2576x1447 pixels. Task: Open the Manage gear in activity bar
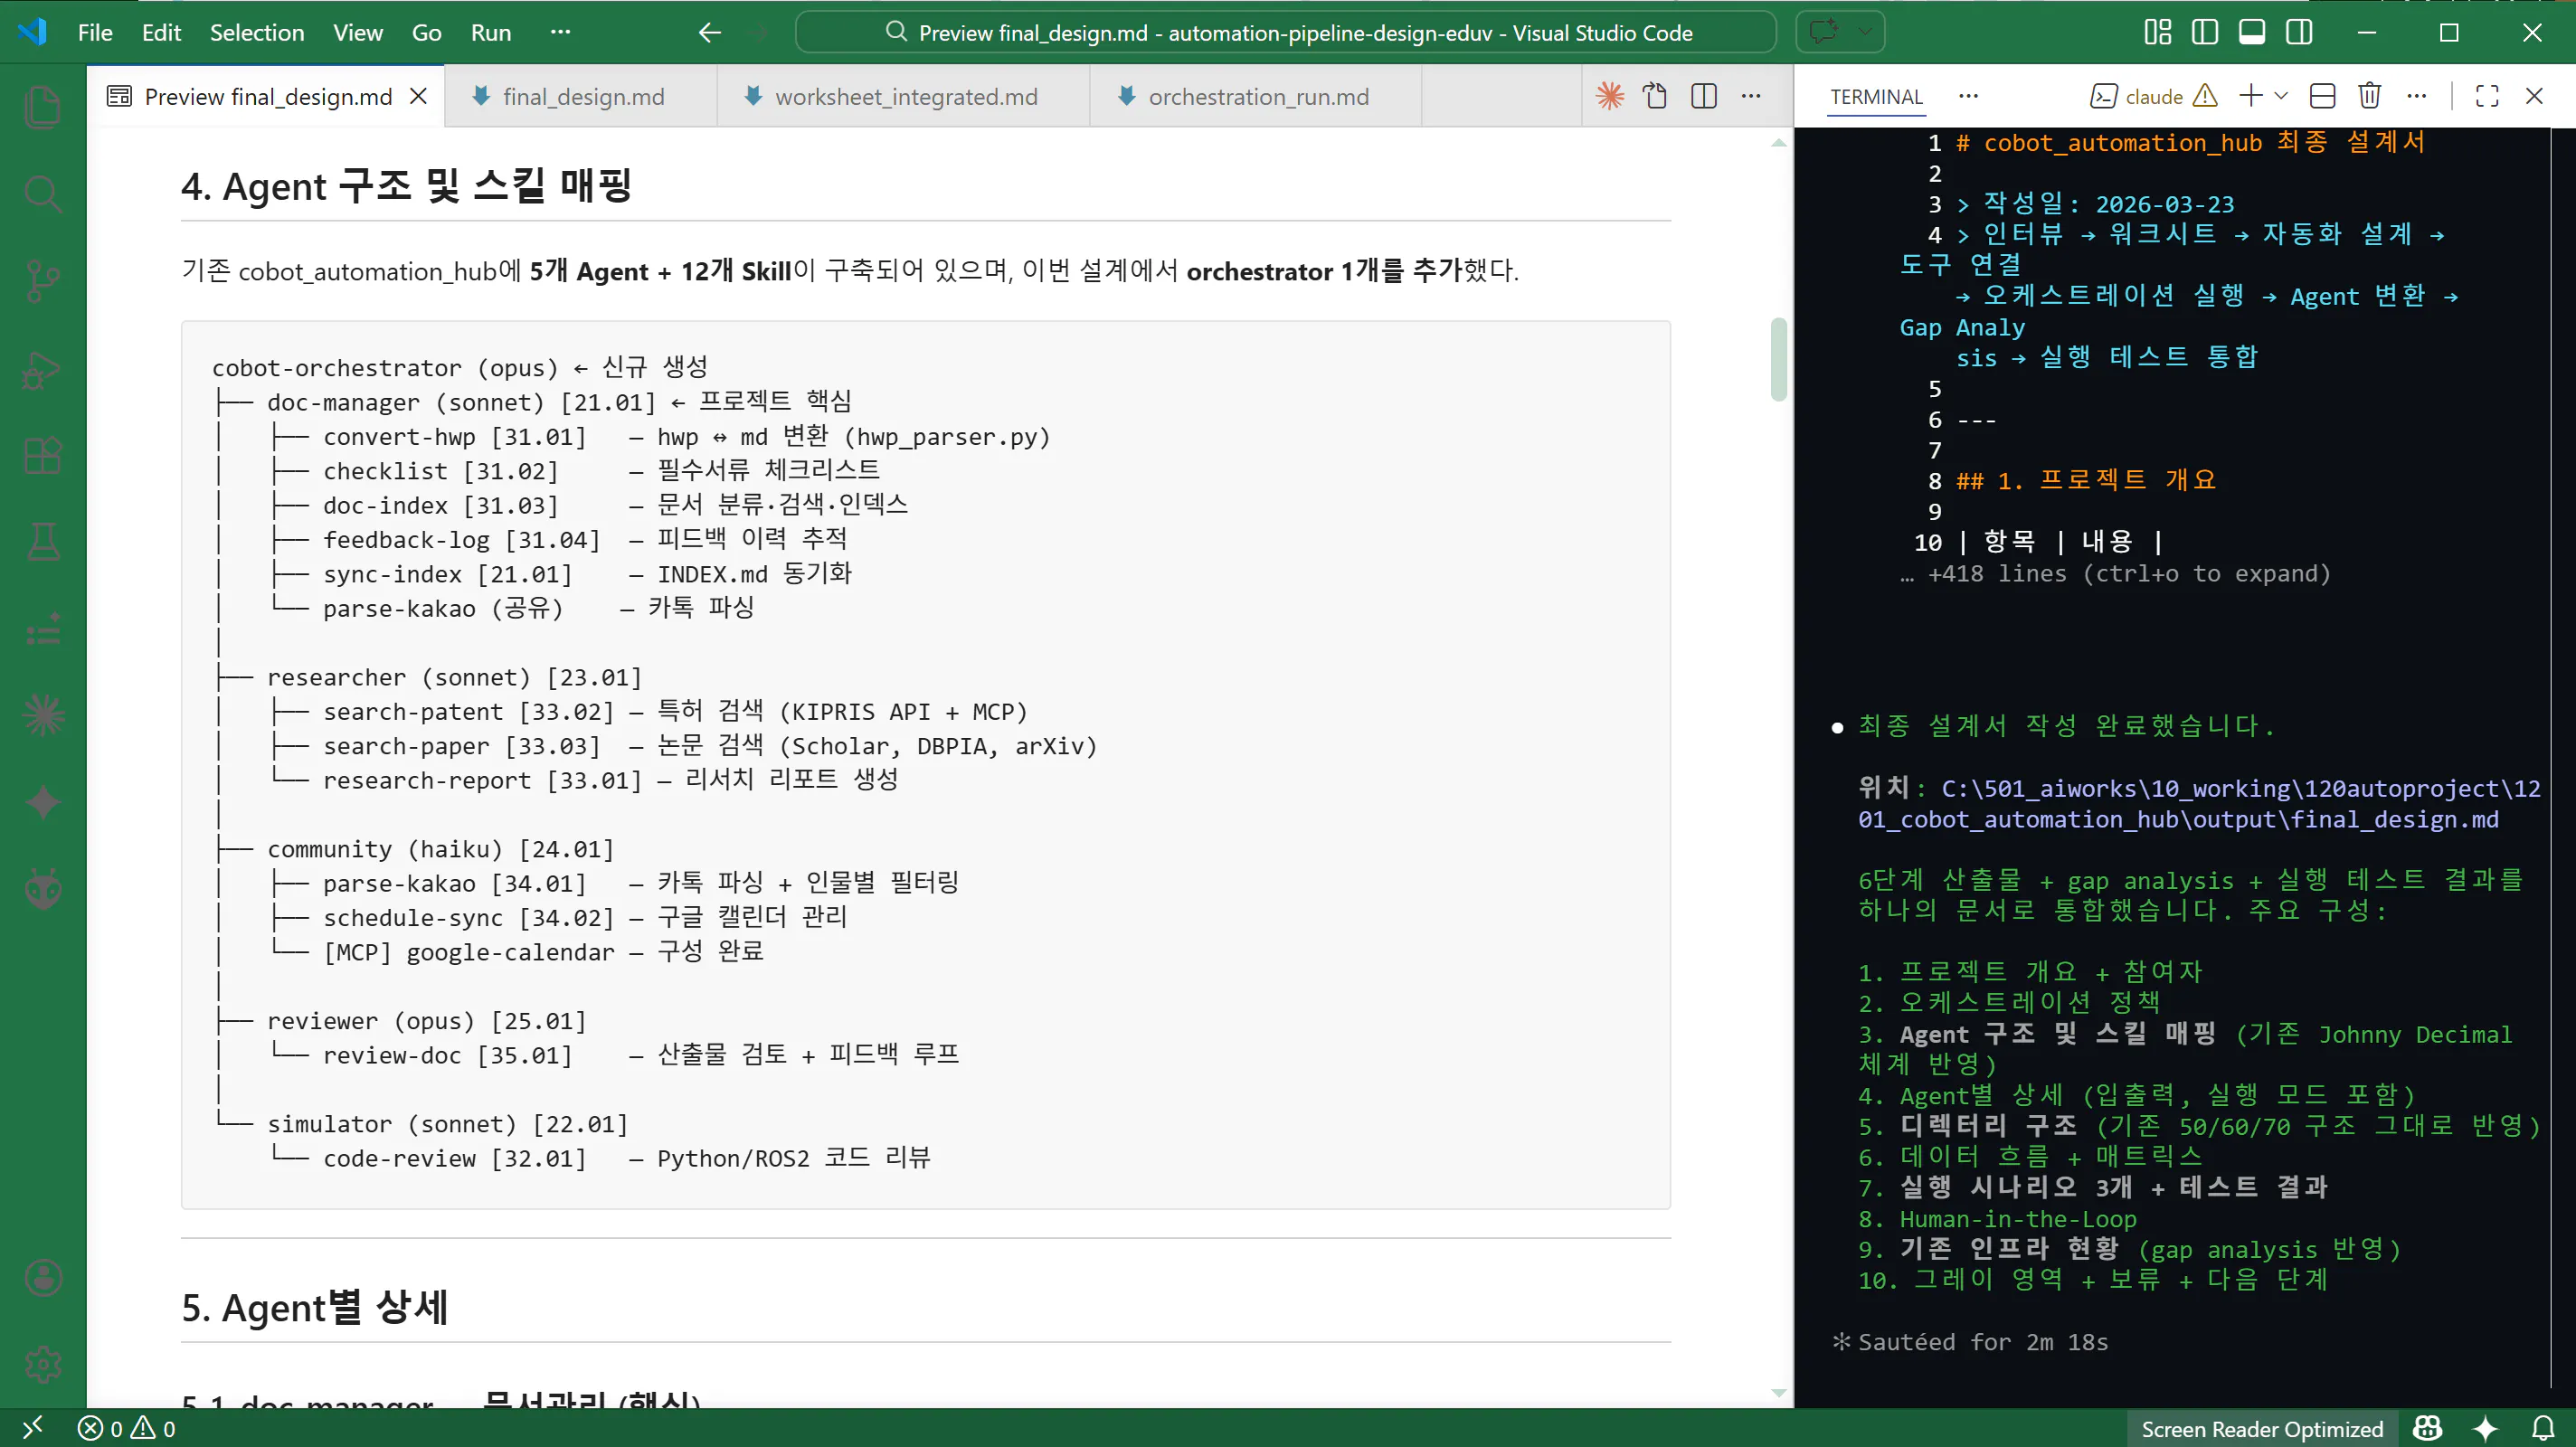pyautogui.click(x=43, y=1365)
